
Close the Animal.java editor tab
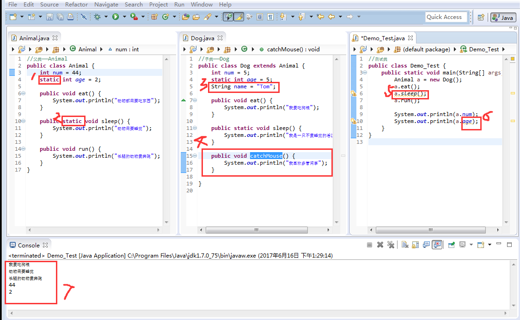55,38
